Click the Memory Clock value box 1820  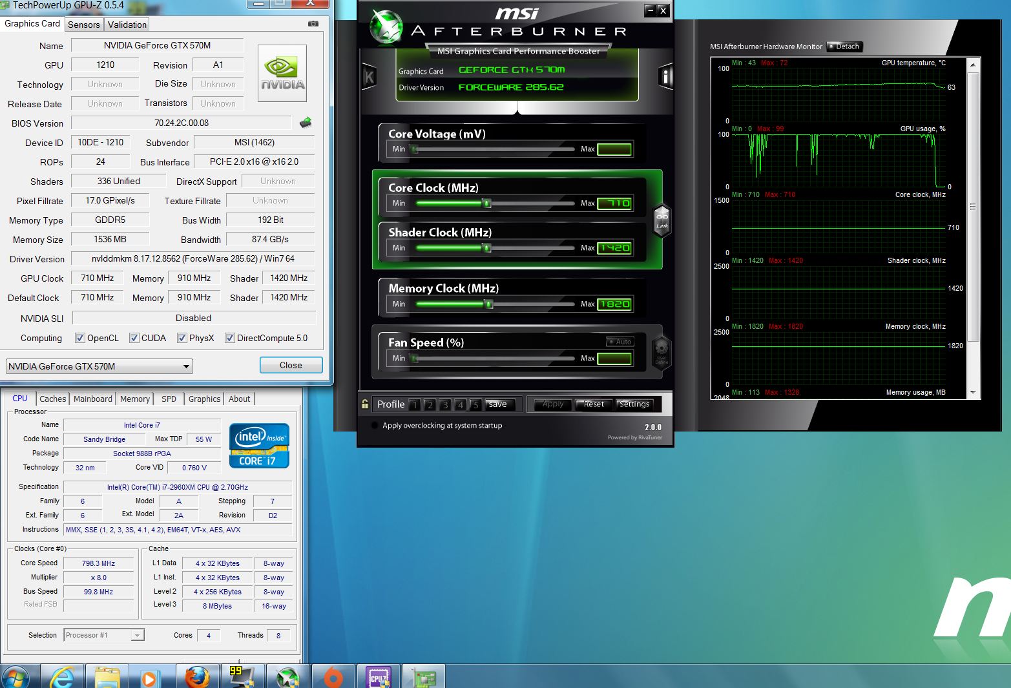pyautogui.click(x=614, y=304)
